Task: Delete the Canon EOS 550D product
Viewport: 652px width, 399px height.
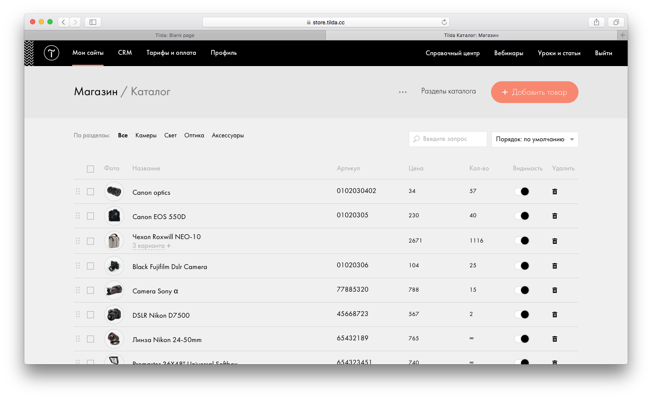Action: click(x=555, y=216)
